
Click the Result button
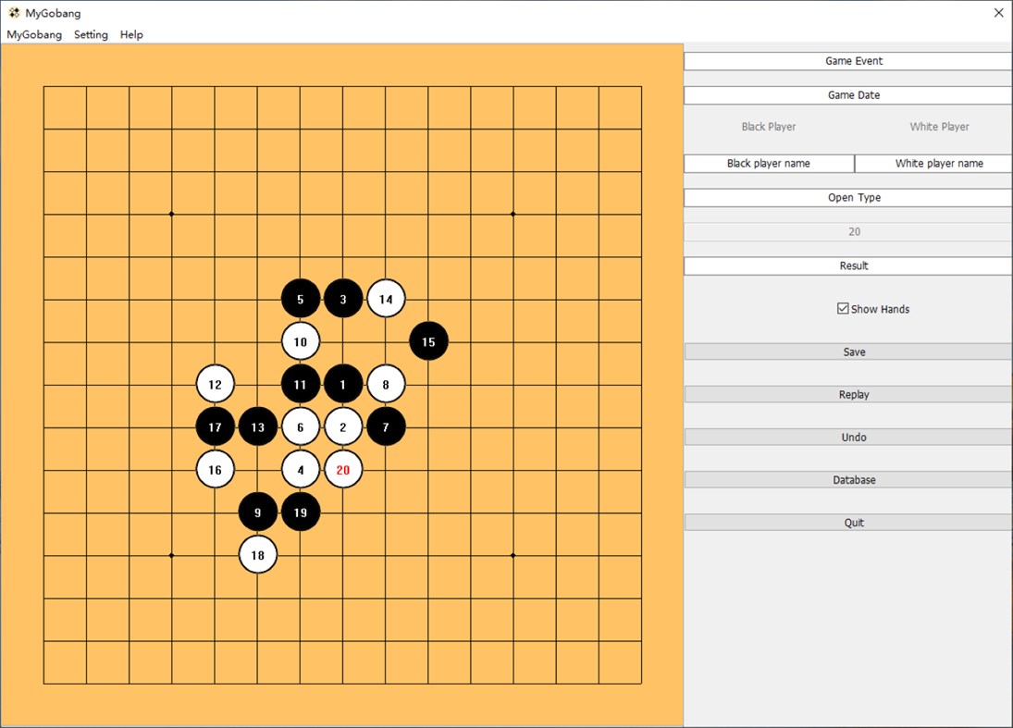(x=853, y=265)
